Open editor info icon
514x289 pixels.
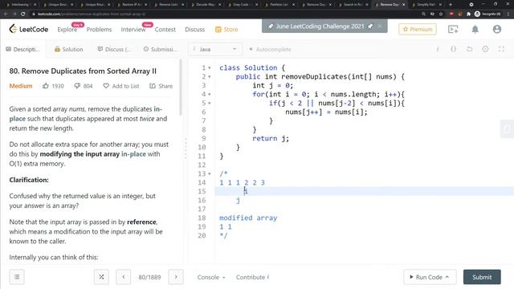click(x=438, y=49)
